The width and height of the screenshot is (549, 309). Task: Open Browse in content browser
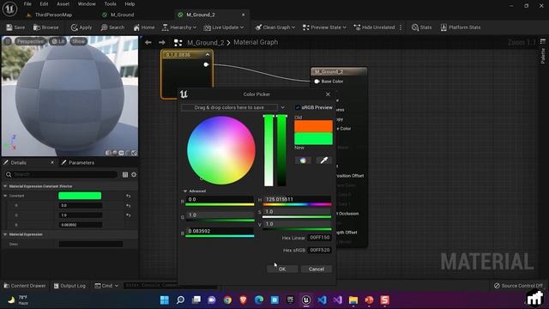[45, 27]
